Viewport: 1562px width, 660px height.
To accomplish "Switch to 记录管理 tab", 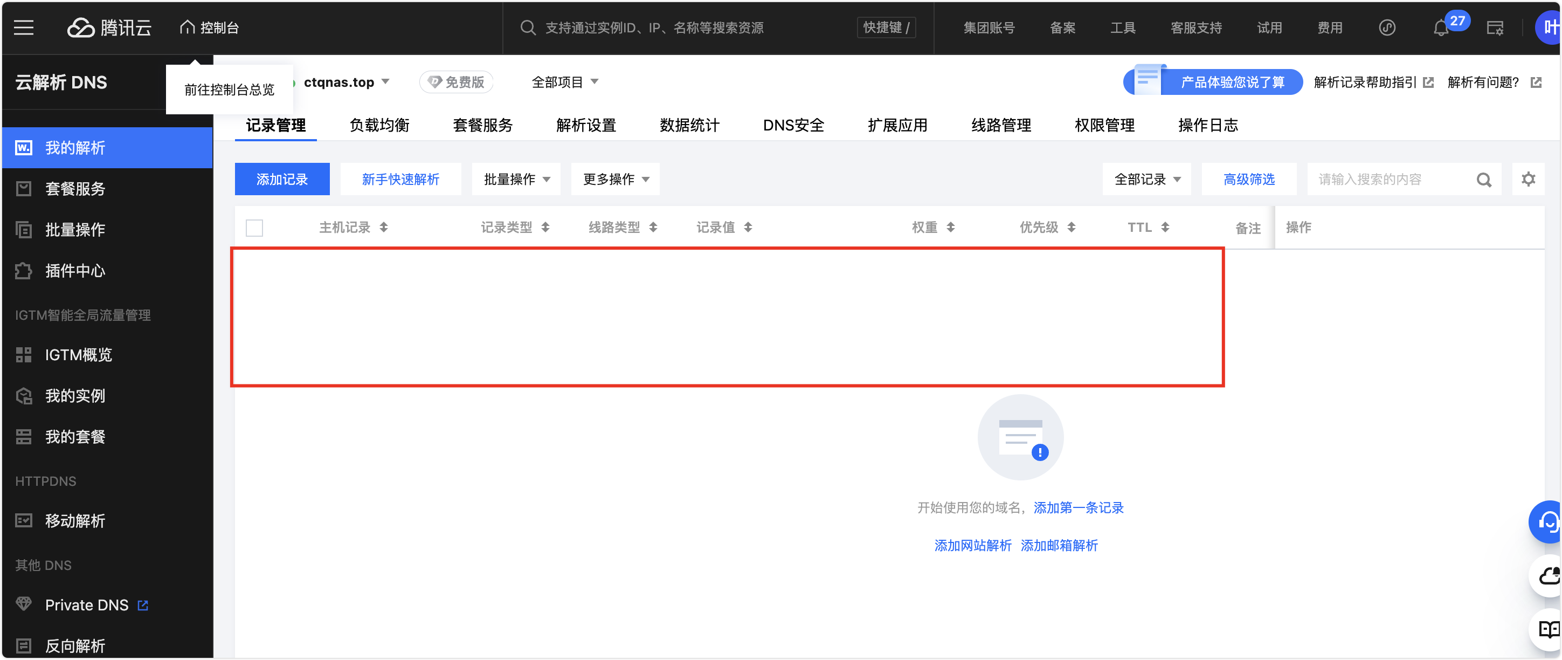I will tap(276, 125).
